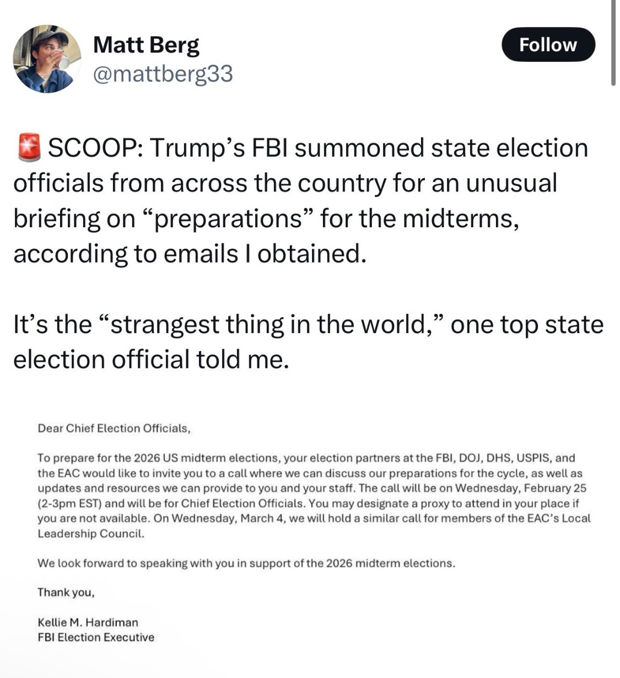This screenshot has height=678, width=620.
Task: Click the "(2-3pm EST)" time text
Action: tap(69, 503)
